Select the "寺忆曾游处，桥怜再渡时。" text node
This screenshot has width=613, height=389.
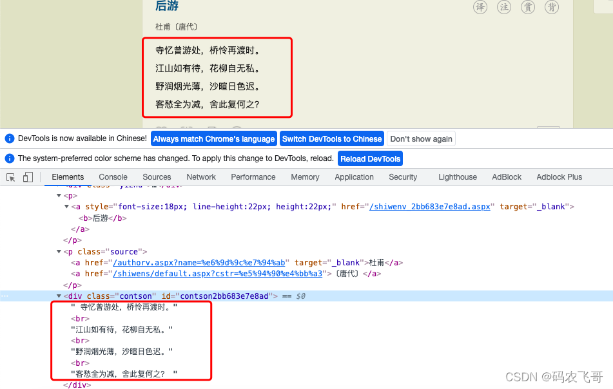(x=124, y=307)
